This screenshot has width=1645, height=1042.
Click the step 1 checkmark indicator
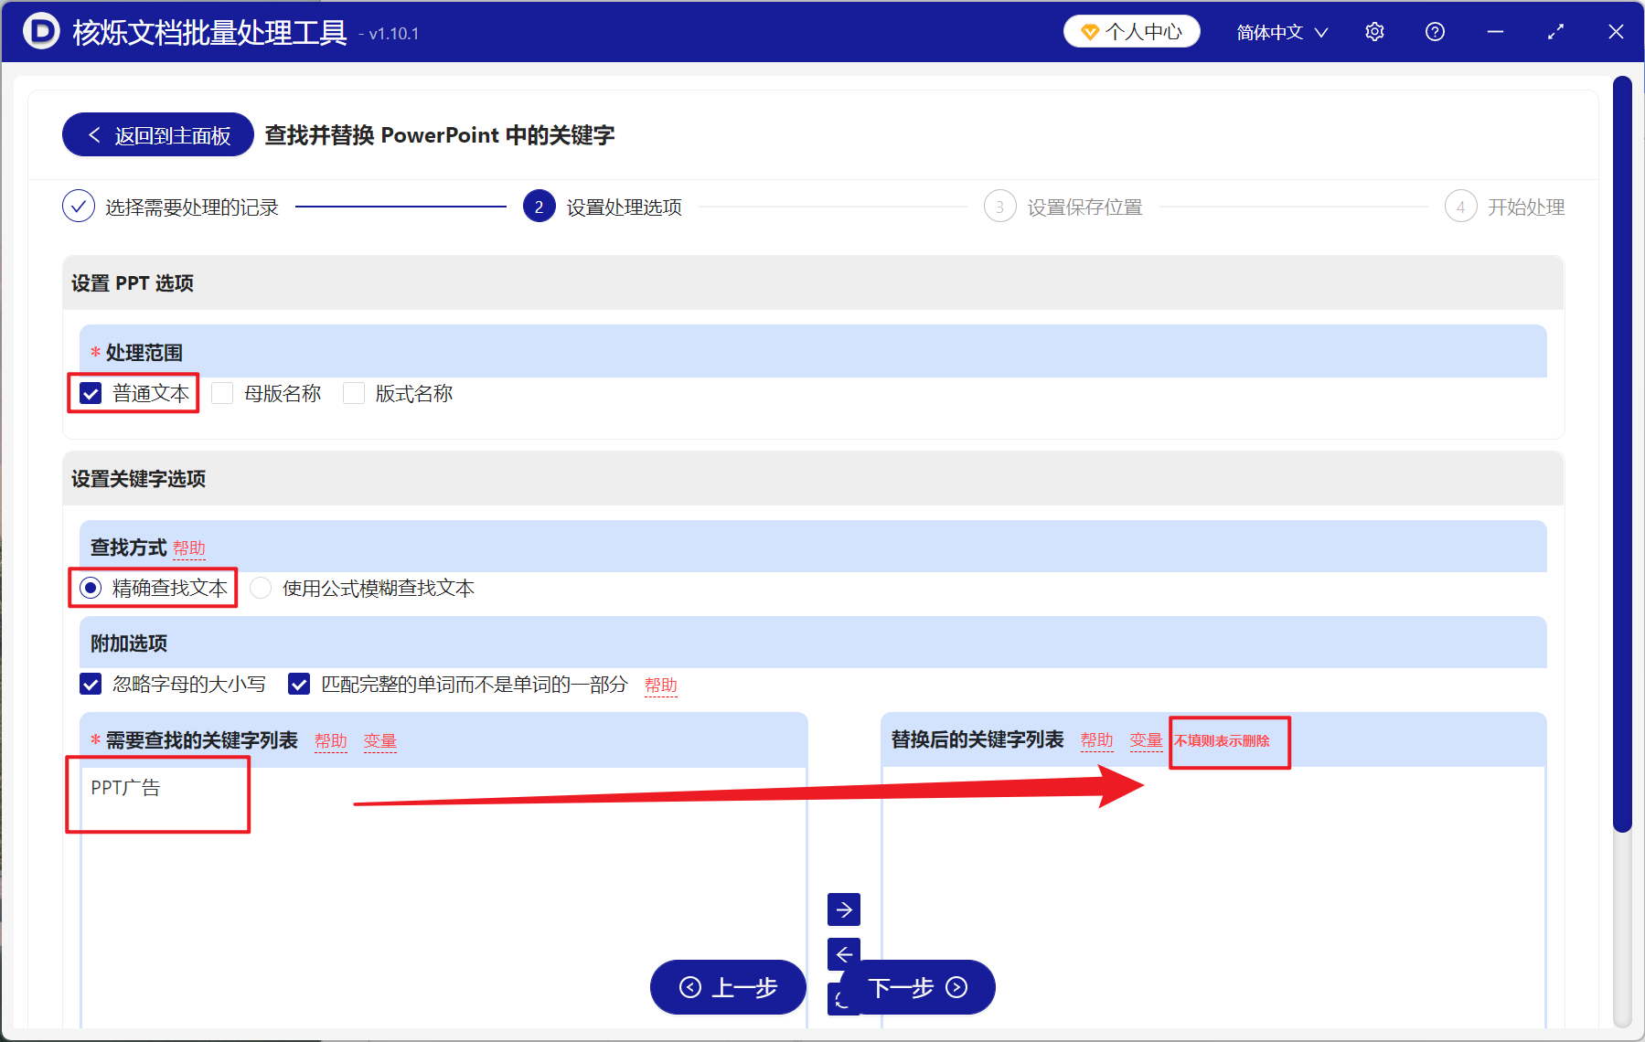coord(79,207)
